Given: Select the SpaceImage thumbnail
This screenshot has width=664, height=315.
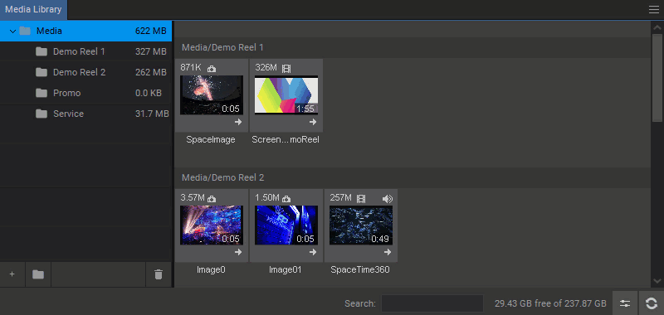Looking at the screenshot, I should (x=212, y=95).
